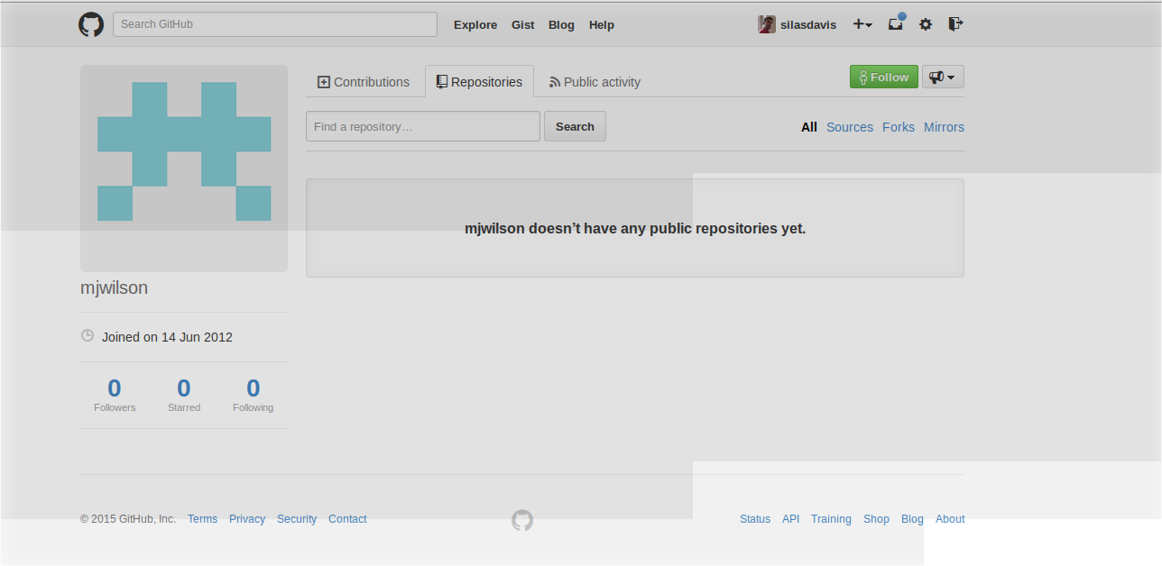
Task: Click the footer GitHub mark icon
Action: [522, 520]
